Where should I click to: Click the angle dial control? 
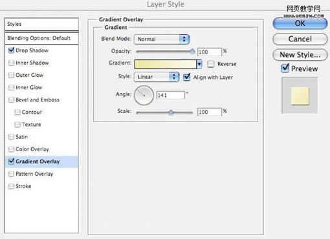pos(144,96)
